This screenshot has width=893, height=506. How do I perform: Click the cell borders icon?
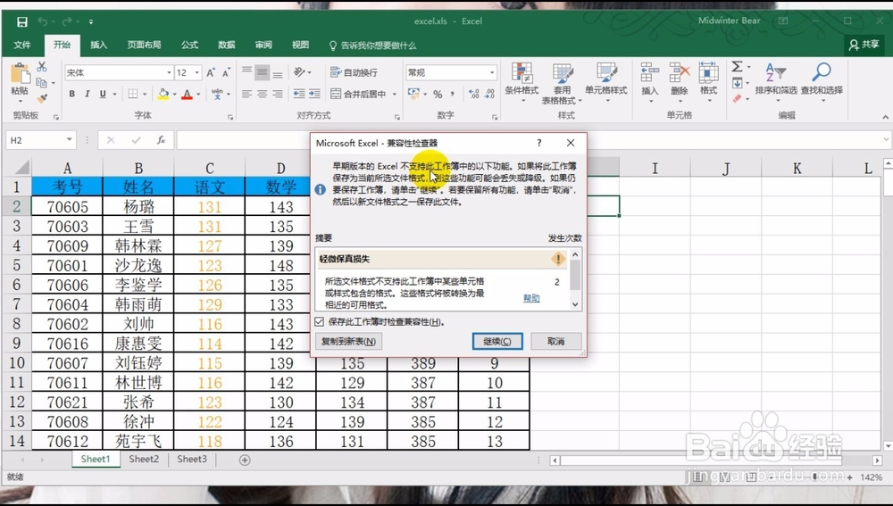pos(133,94)
